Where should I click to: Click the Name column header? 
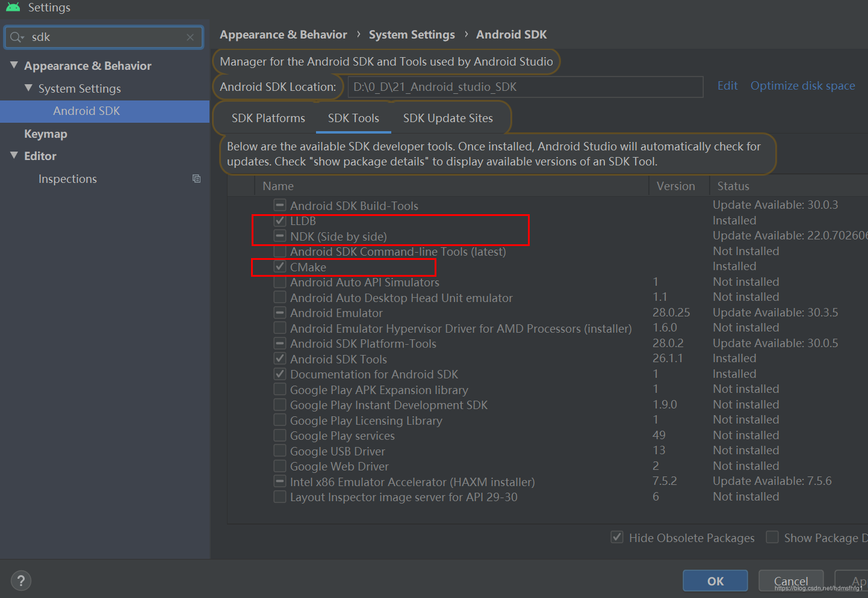pyautogui.click(x=278, y=186)
